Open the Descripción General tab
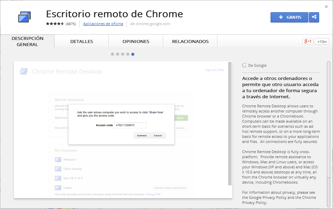This screenshot has width=333, height=209. 27,41
